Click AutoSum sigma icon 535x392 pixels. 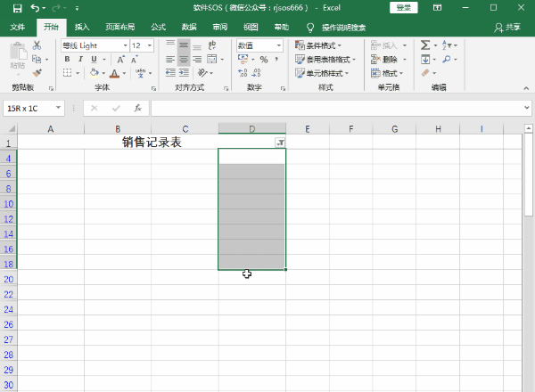425,45
